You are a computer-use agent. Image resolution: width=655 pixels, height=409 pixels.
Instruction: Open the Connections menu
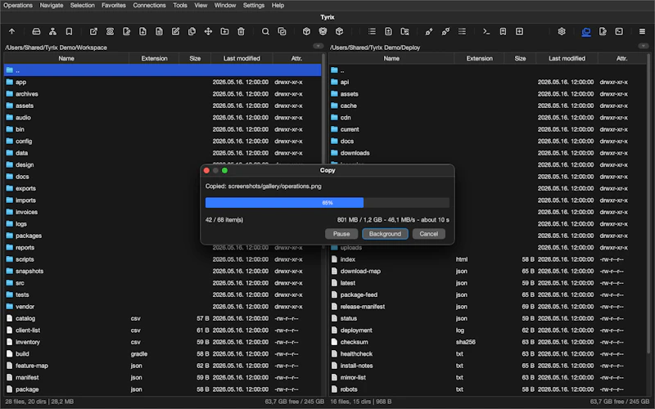pos(149,6)
